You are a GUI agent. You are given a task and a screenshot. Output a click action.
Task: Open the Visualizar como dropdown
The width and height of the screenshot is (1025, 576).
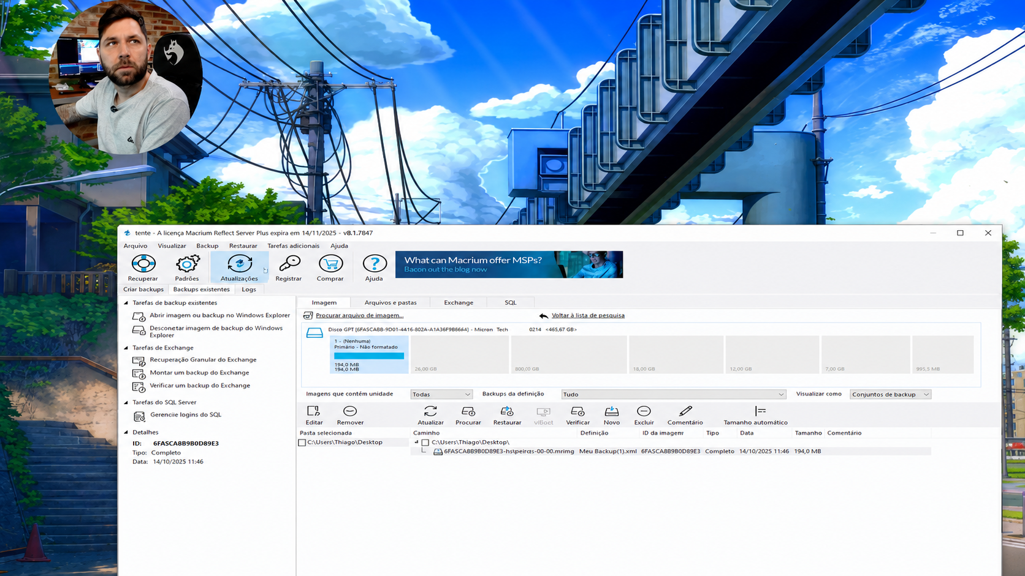pyautogui.click(x=890, y=394)
